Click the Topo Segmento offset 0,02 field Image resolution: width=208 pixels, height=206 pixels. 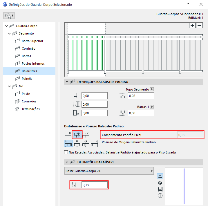click(141, 96)
